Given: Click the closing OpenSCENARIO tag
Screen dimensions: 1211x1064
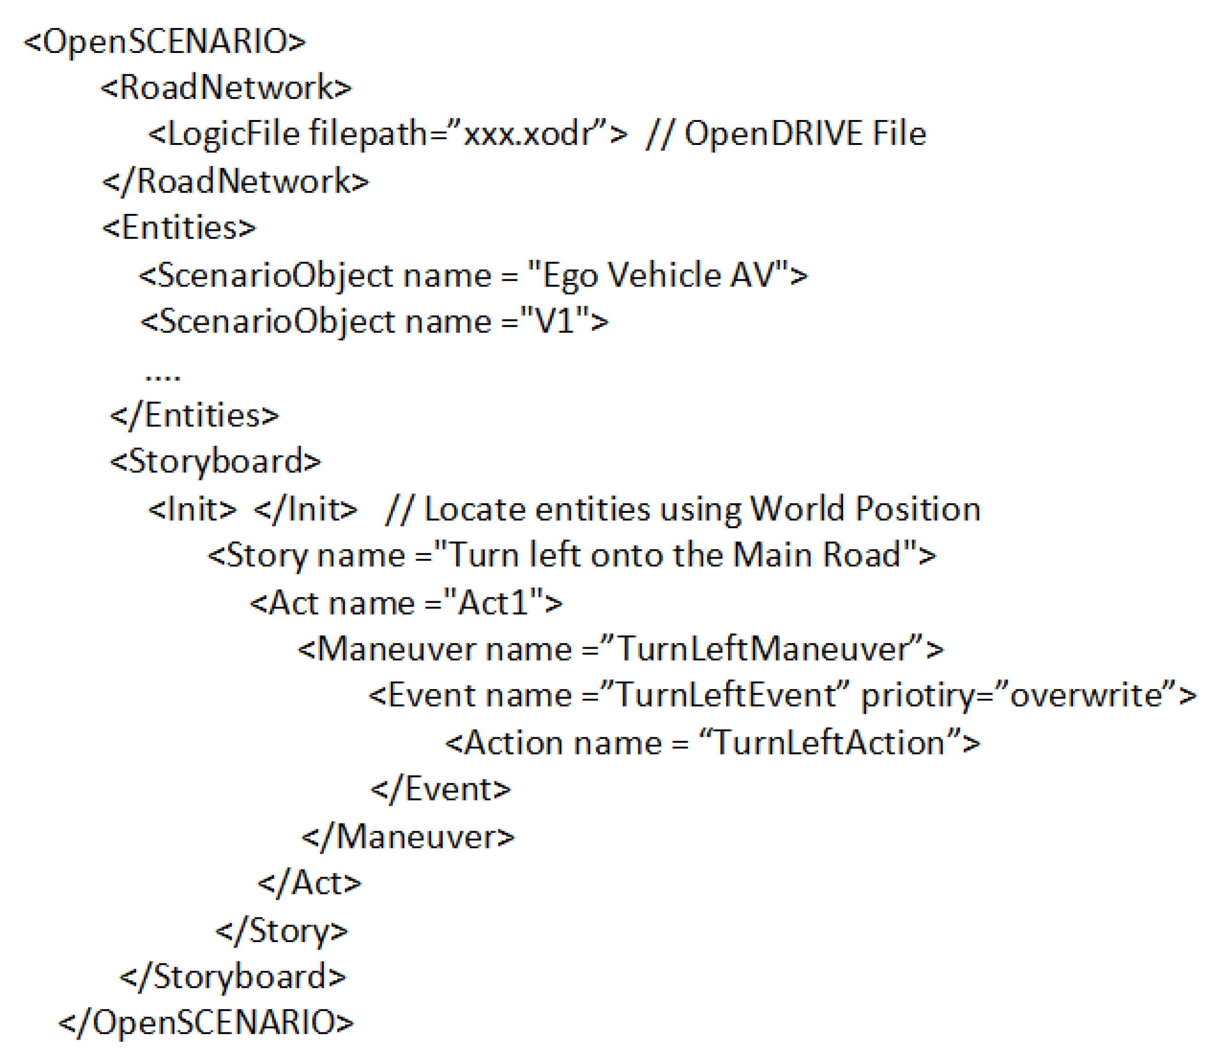Looking at the screenshot, I should tap(206, 1023).
